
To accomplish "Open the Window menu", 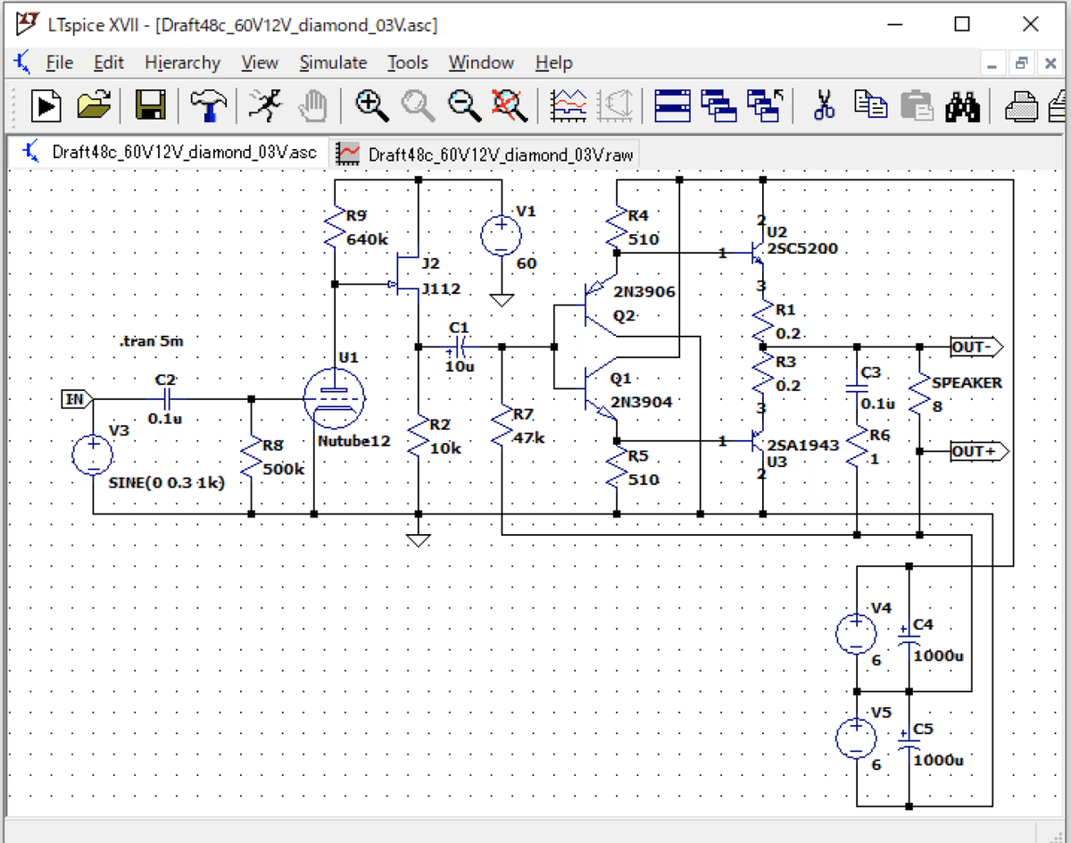I will [481, 63].
